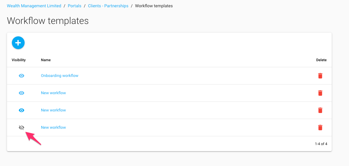Image resolution: width=349 pixels, height=166 pixels.
Task: Show the hidden workflow via crossed-out eye
Action: click(21, 128)
